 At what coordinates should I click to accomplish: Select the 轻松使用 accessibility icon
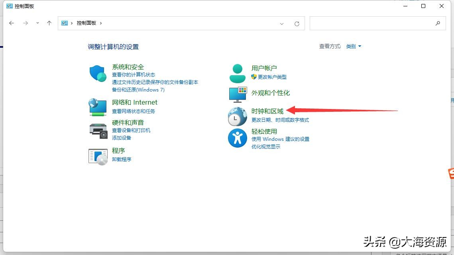point(238,138)
